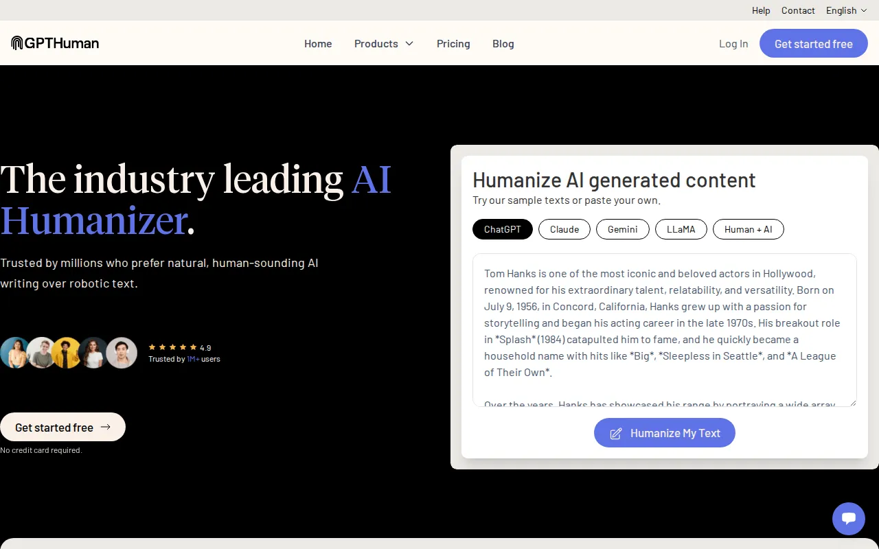This screenshot has width=879, height=549.
Task: Go to the Home page
Action: [x=318, y=43]
